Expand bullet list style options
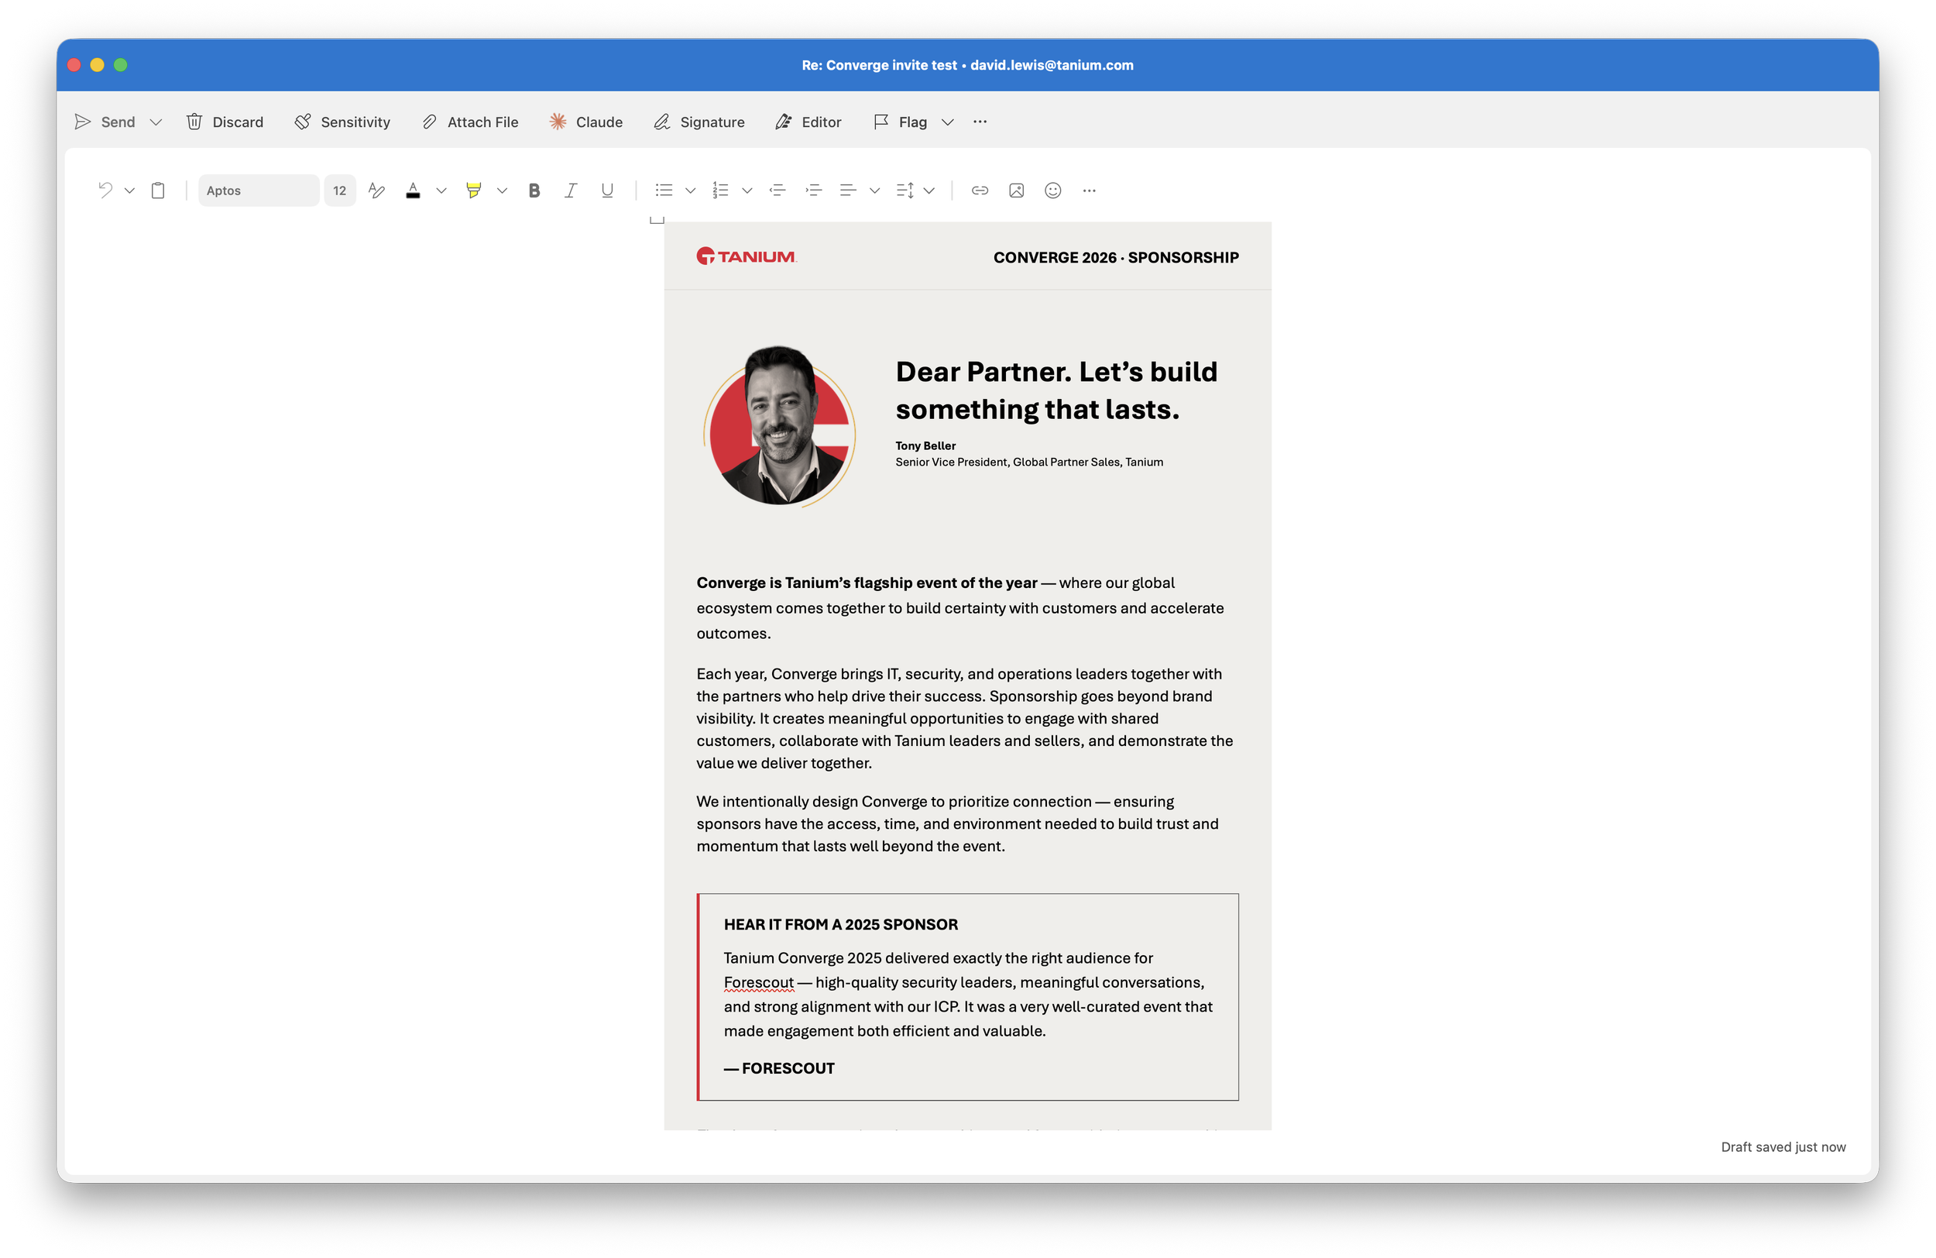 (691, 191)
